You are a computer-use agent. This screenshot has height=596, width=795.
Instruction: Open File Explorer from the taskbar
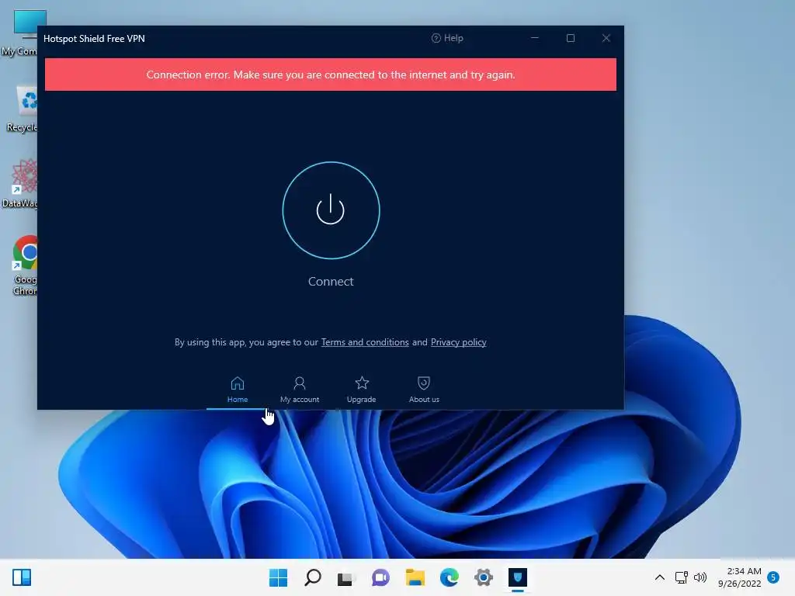(x=415, y=577)
